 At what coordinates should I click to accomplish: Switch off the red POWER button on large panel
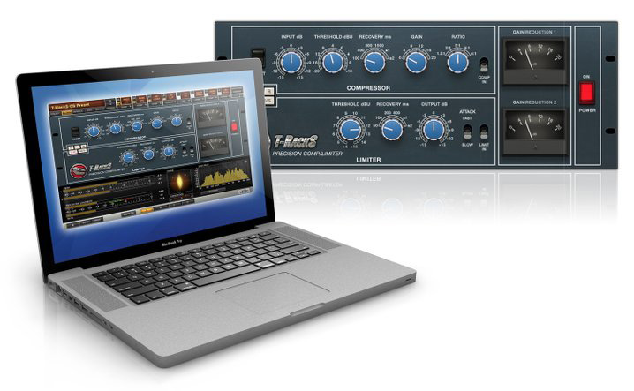(586, 93)
